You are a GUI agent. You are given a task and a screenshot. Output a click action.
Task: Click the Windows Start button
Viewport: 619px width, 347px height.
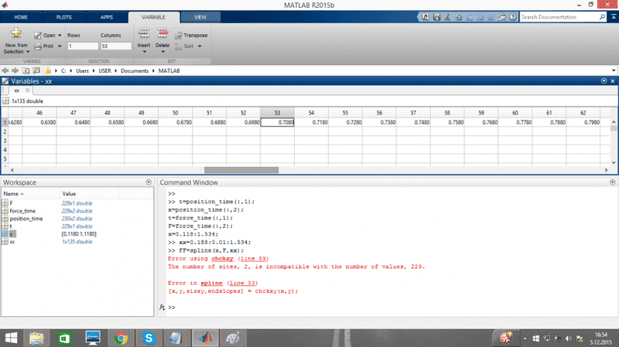tap(11, 338)
